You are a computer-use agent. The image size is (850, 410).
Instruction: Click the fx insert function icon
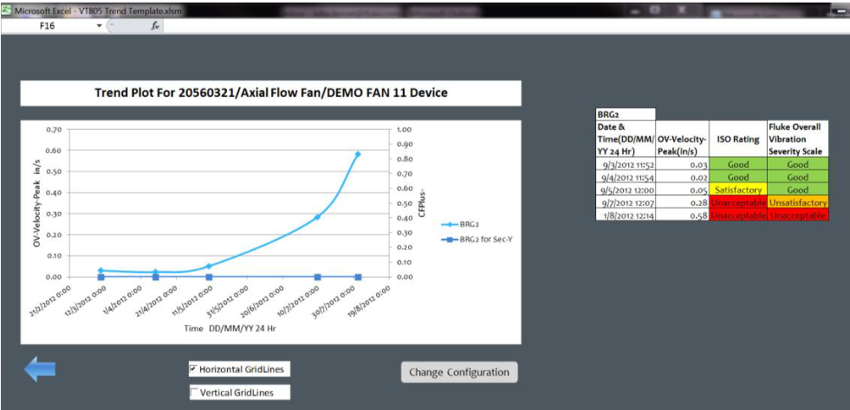pos(154,26)
